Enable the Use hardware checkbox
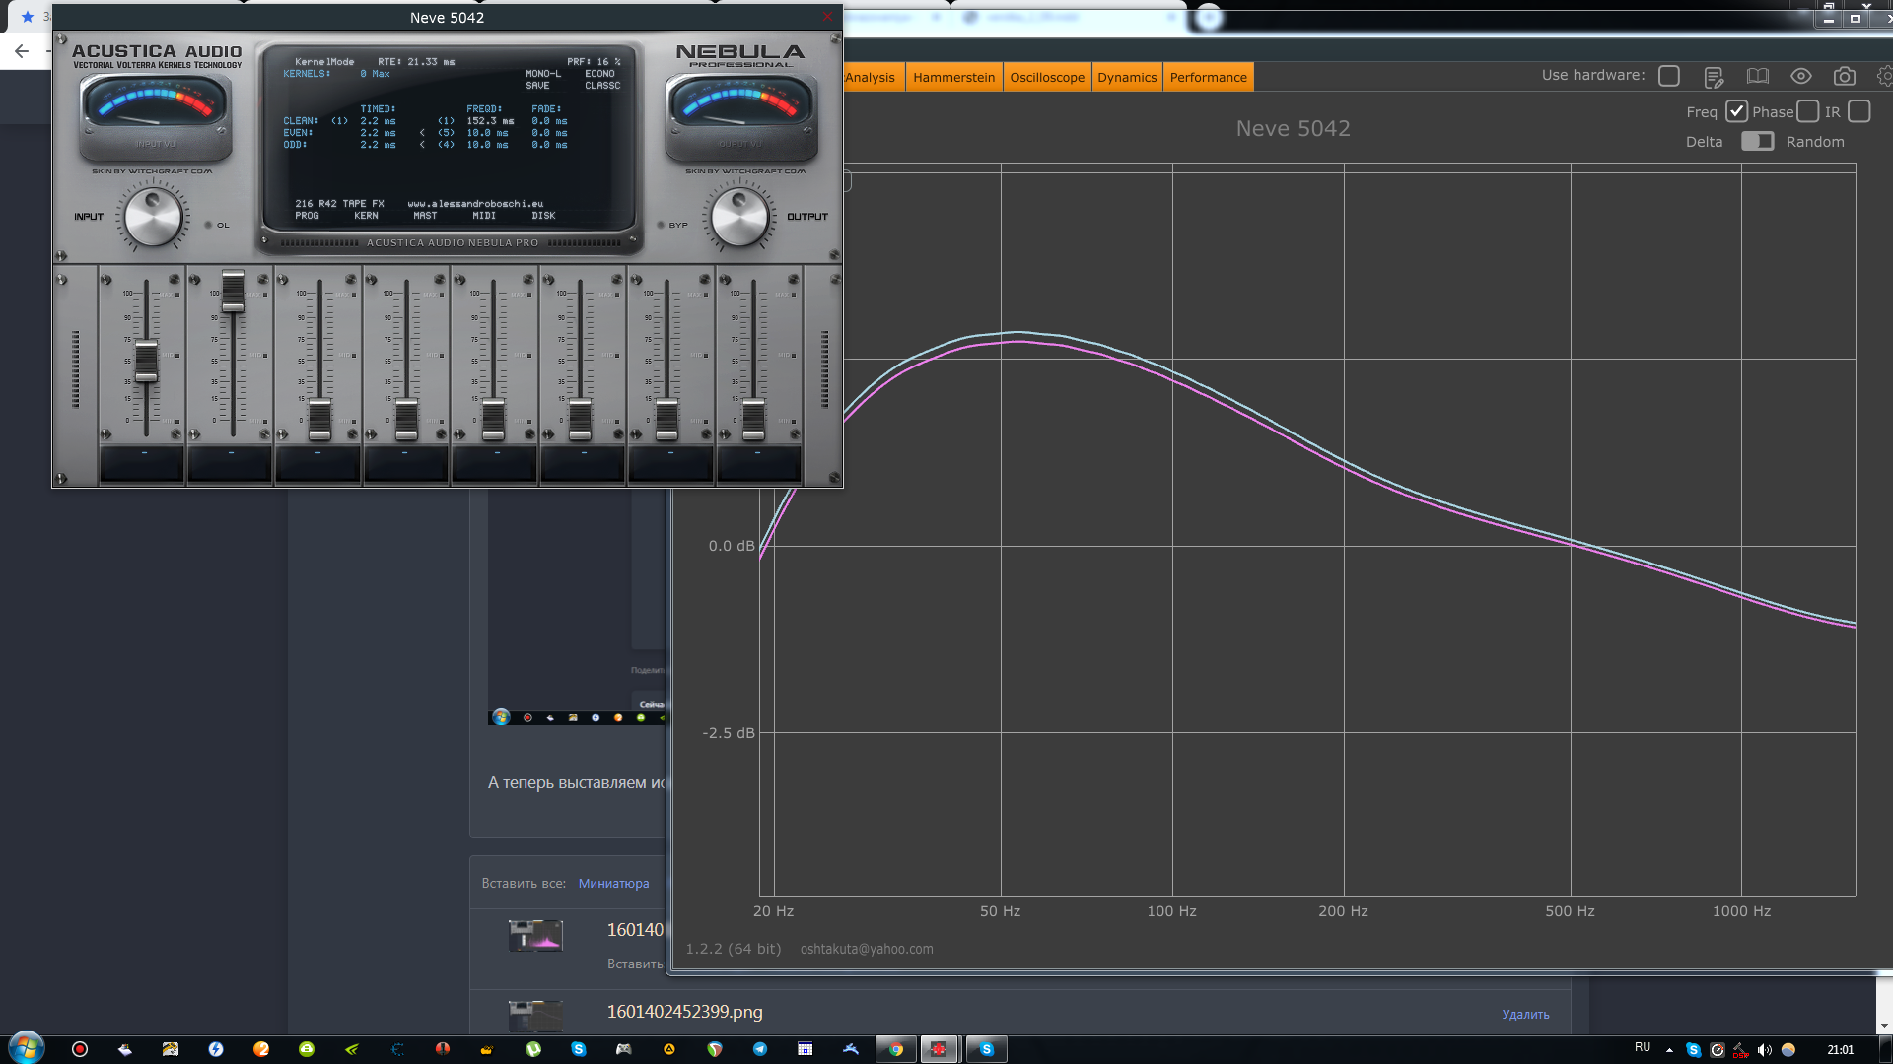Viewport: 1893px width, 1064px height. (1669, 76)
